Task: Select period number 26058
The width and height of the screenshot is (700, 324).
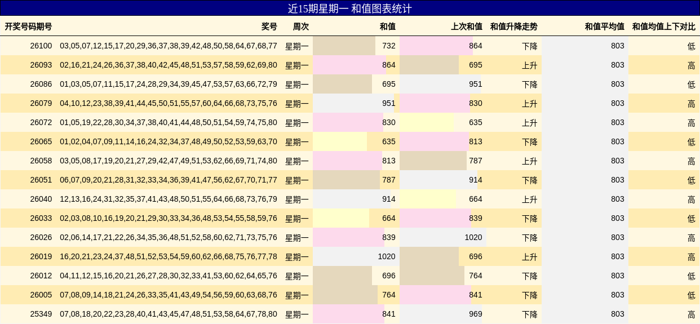Action: [41, 161]
